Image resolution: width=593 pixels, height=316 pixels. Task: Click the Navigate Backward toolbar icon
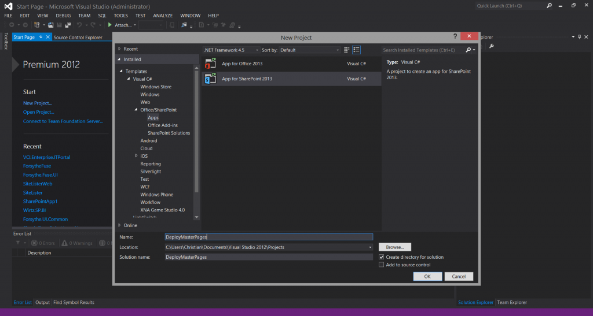coord(12,25)
